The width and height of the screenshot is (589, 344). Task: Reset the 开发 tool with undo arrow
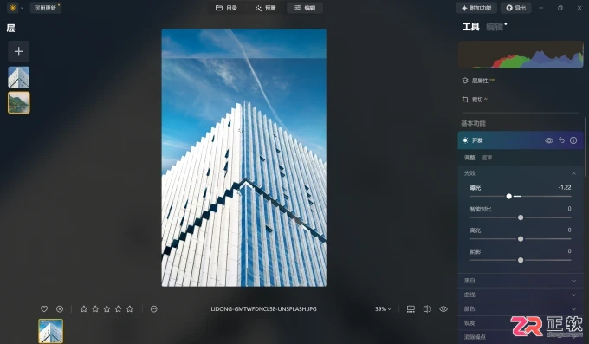click(561, 140)
